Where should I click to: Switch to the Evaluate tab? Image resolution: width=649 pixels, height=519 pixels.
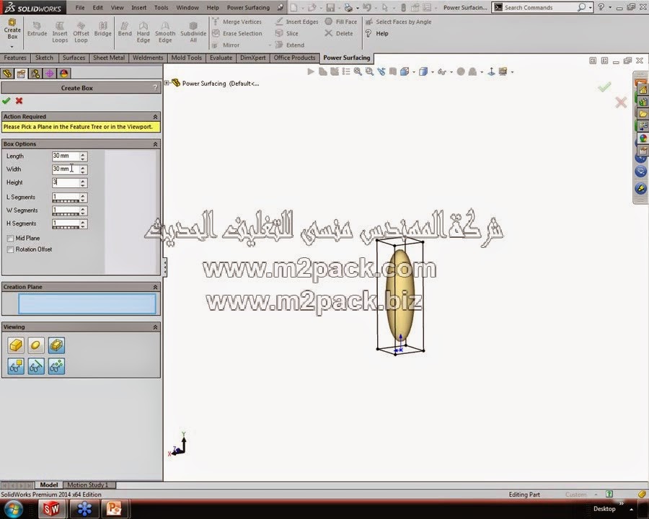tap(221, 58)
